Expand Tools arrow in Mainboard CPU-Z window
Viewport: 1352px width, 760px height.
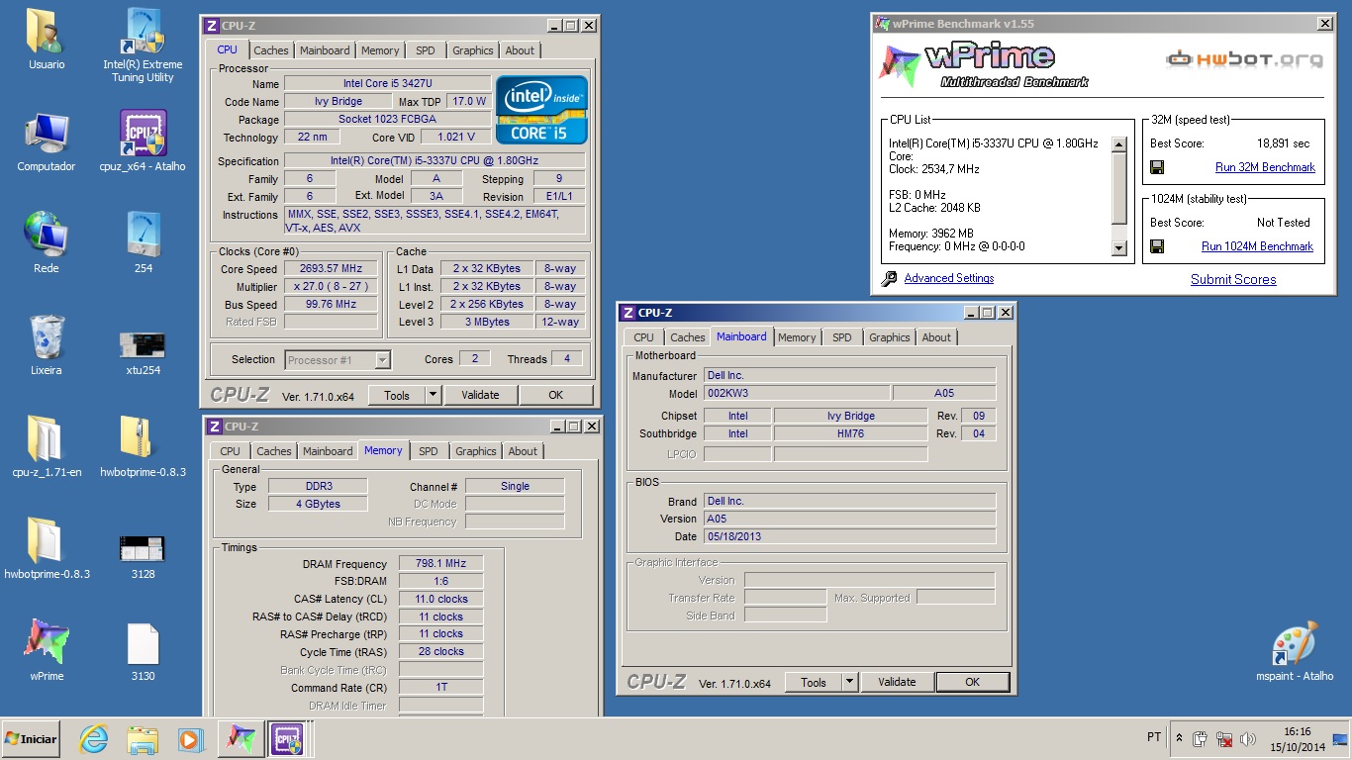pyautogui.click(x=849, y=682)
